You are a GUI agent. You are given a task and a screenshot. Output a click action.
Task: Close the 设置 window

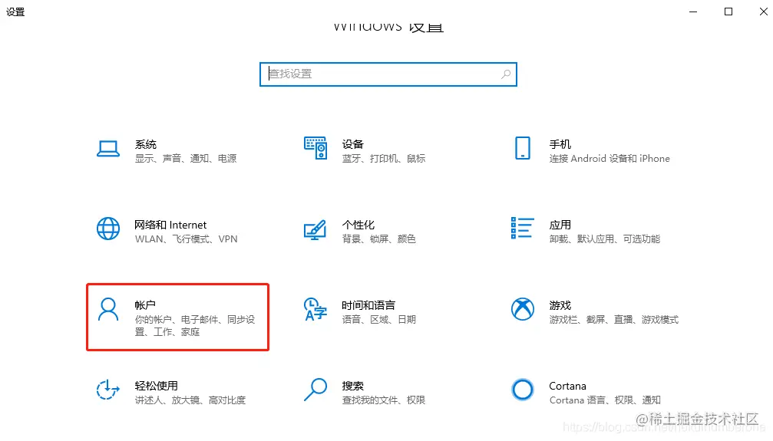click(x=763, y=12)
